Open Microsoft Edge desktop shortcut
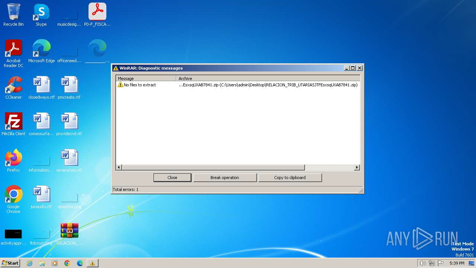Screen dimensions: 476x268 41,51
